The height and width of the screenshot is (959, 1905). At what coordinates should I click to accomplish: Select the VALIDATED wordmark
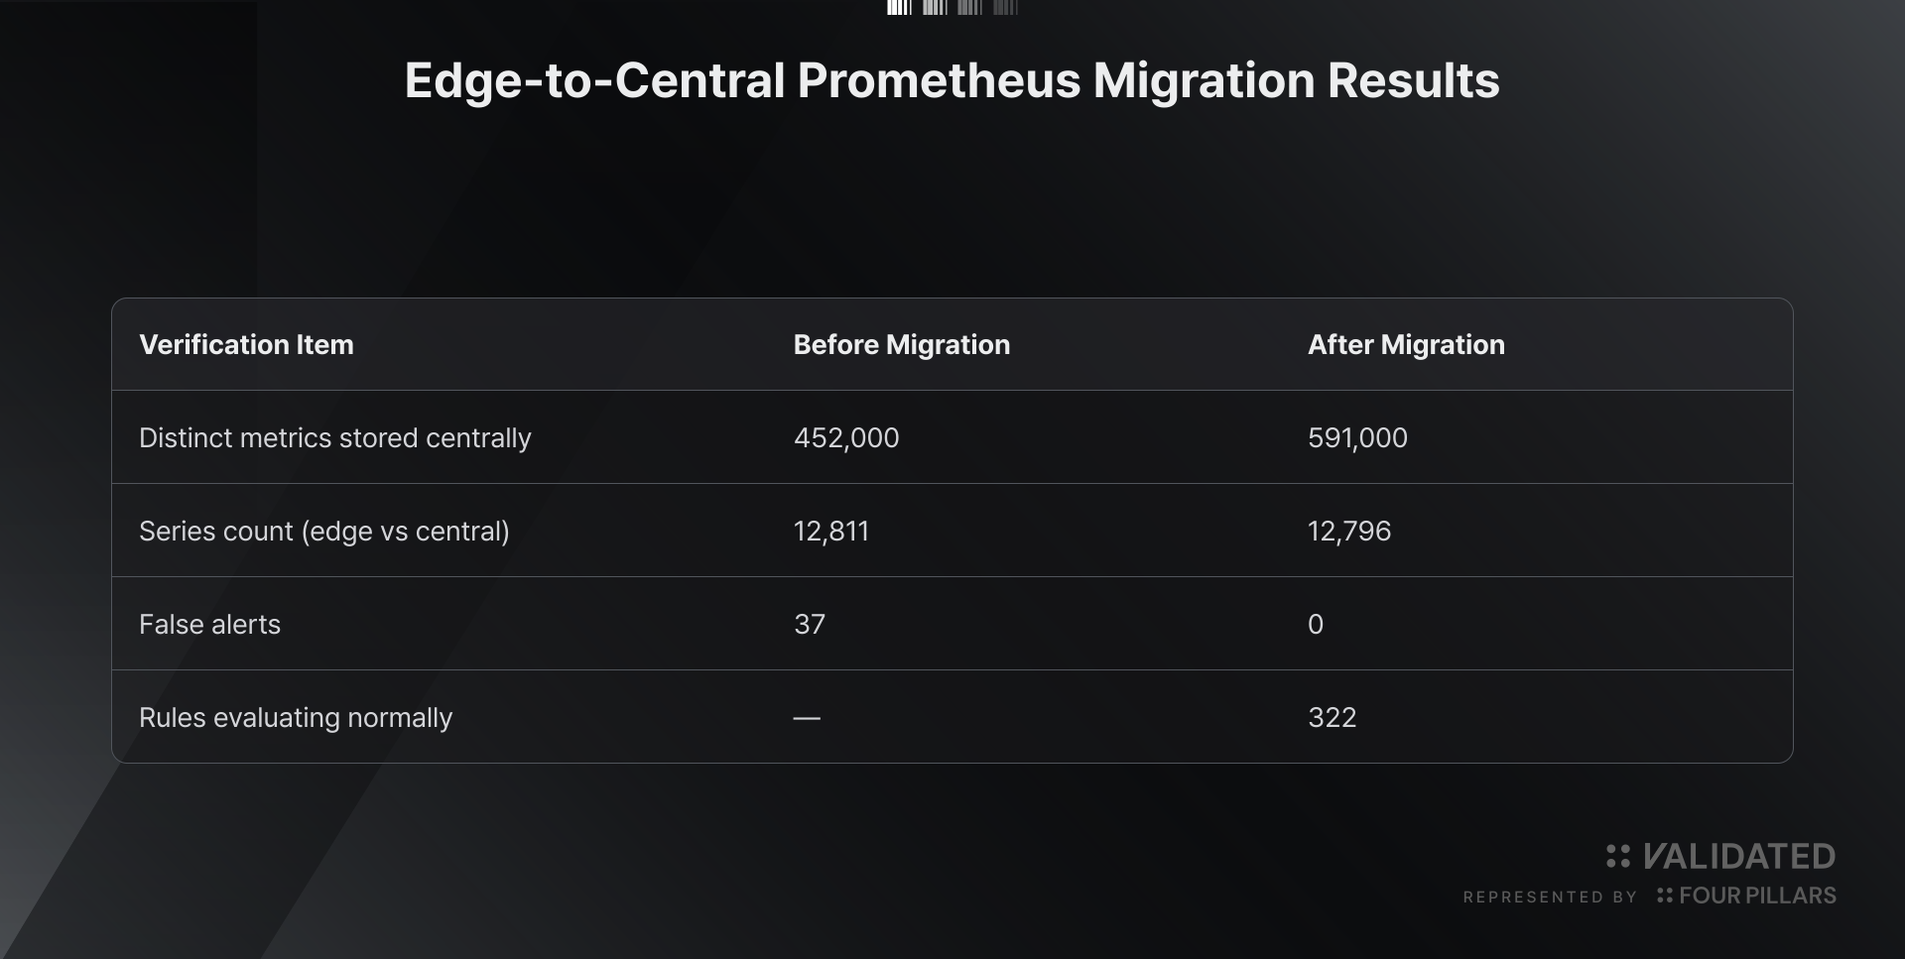pyautogui.click(x=1739, y=856)
